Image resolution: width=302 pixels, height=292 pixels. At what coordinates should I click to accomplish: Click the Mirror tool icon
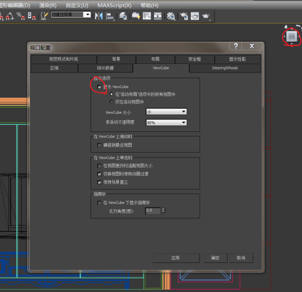pyautogui.click(x=99, y=16)
